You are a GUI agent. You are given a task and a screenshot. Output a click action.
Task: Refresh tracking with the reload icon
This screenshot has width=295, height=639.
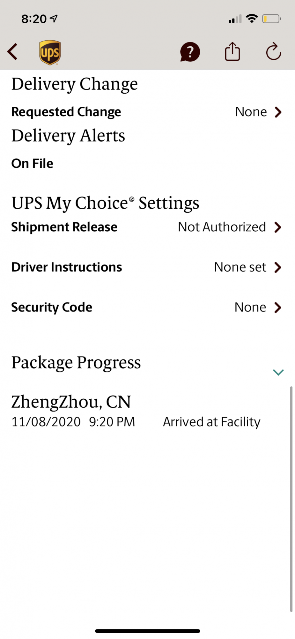(273, 51)
